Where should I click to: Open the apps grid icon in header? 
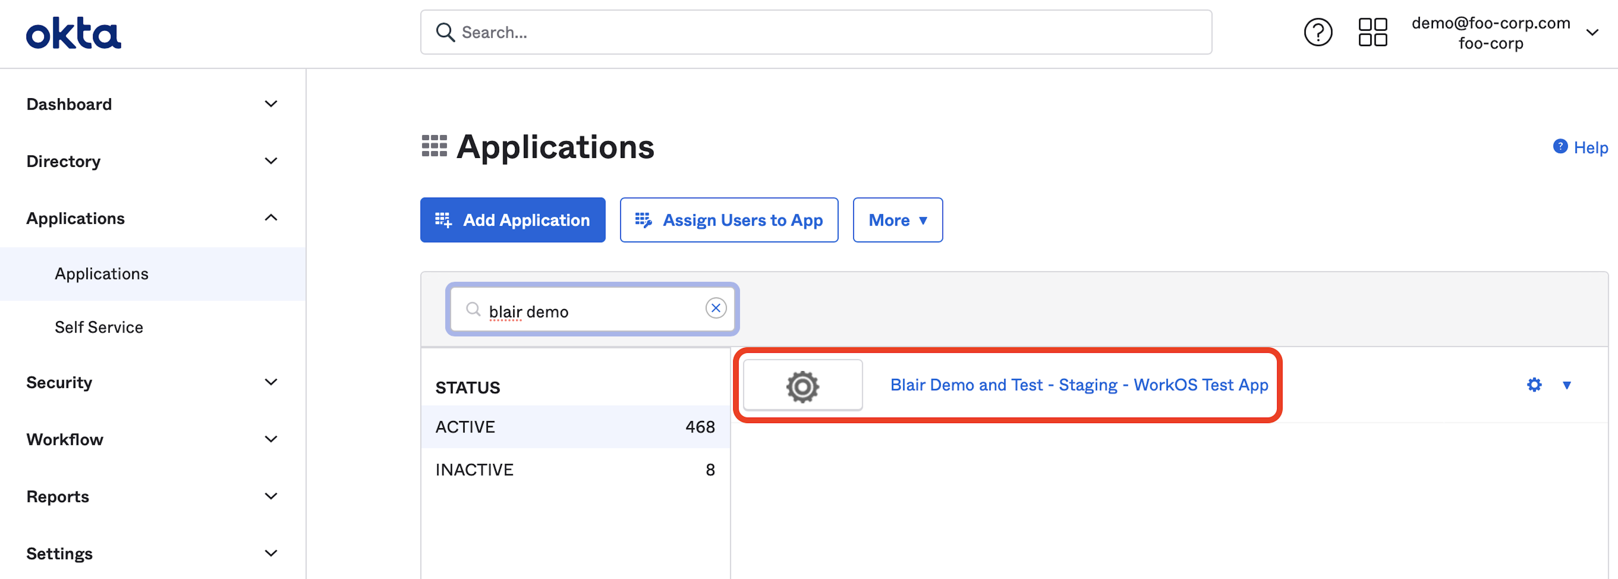pyautogui.click(x=1372, y=32)
